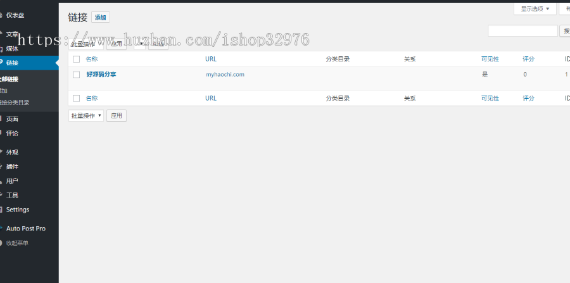
Task: Click the 应用 button above the table
Action: 117,44
